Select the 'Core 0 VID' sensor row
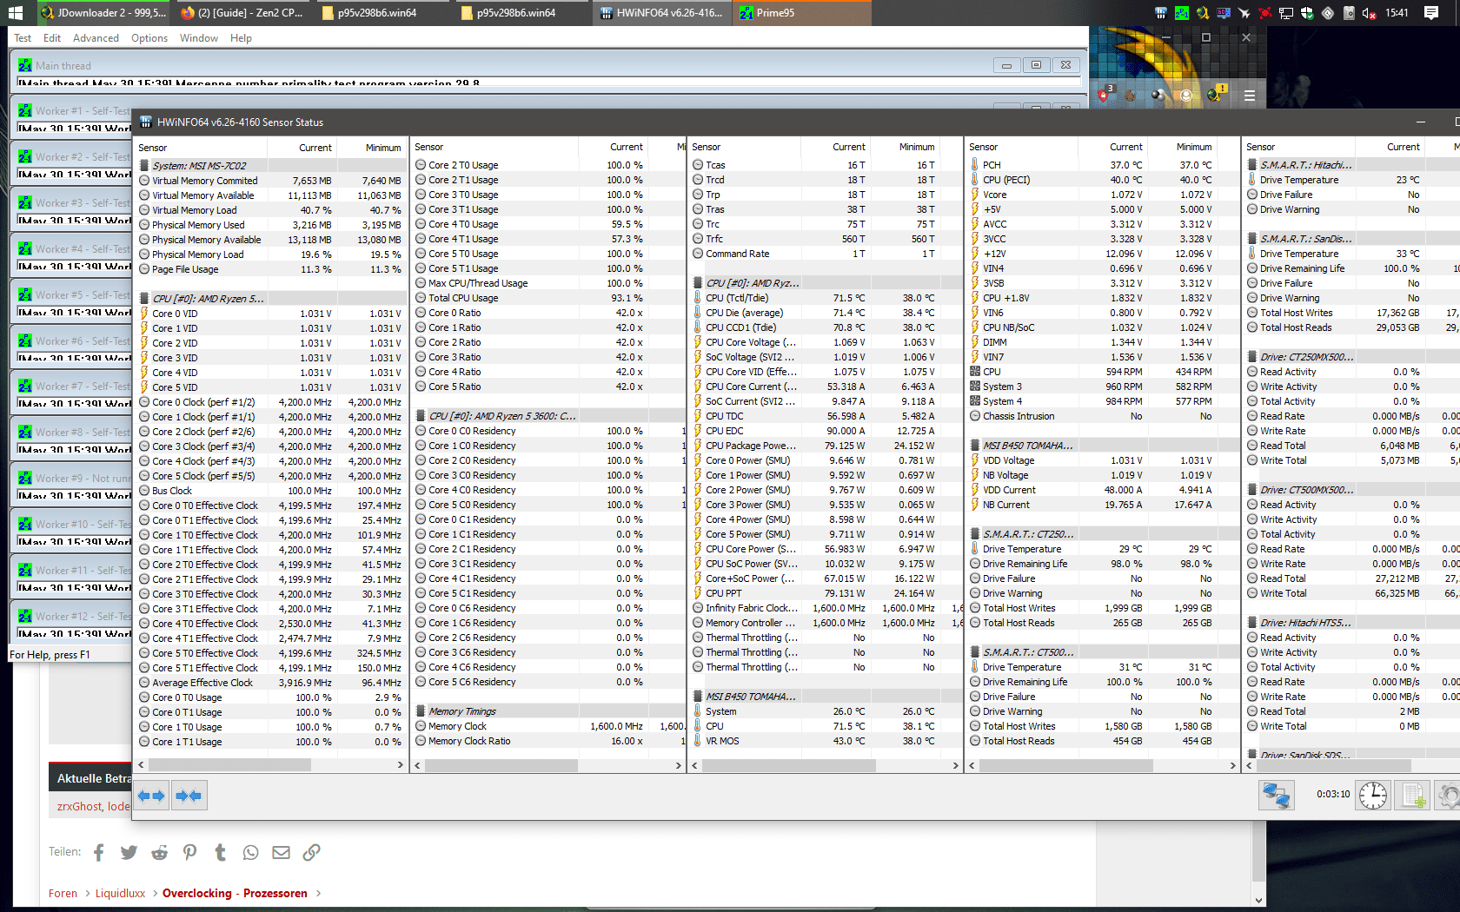This screenshot has width=1460, height=912. pos(270,314)
